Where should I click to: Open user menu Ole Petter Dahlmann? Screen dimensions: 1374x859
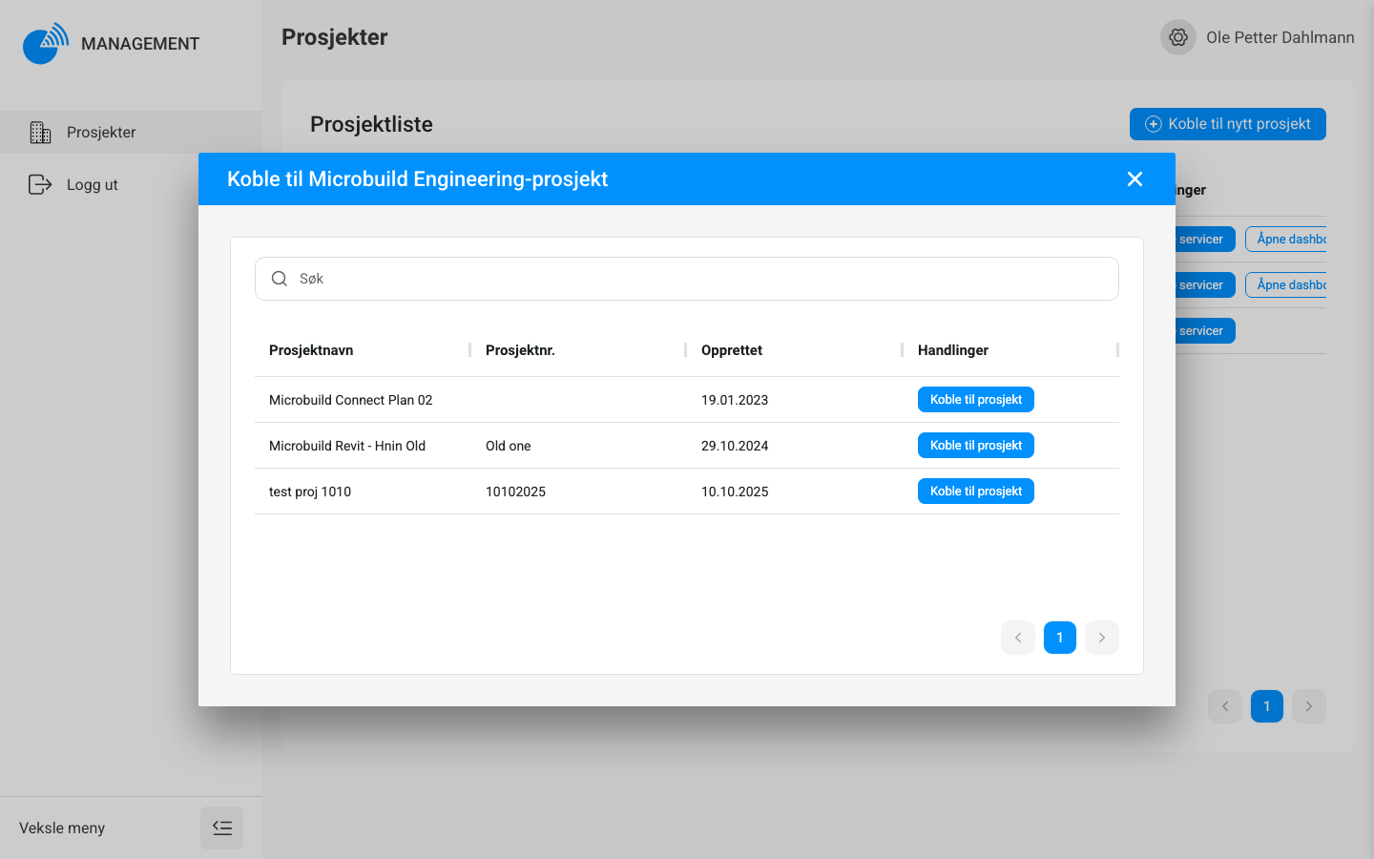(x=1280, y=37)
